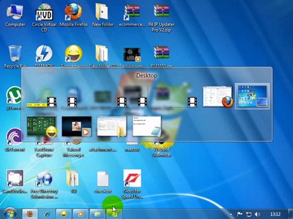Switch to the folder explorer window thumbnail

click(112, 126)
